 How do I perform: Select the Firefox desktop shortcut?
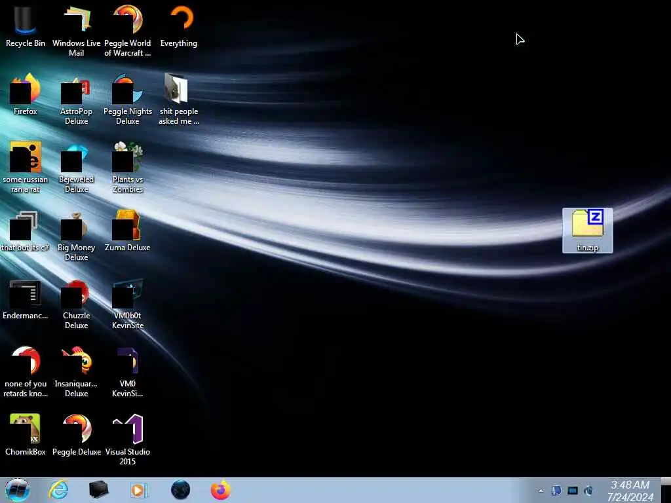26,94
